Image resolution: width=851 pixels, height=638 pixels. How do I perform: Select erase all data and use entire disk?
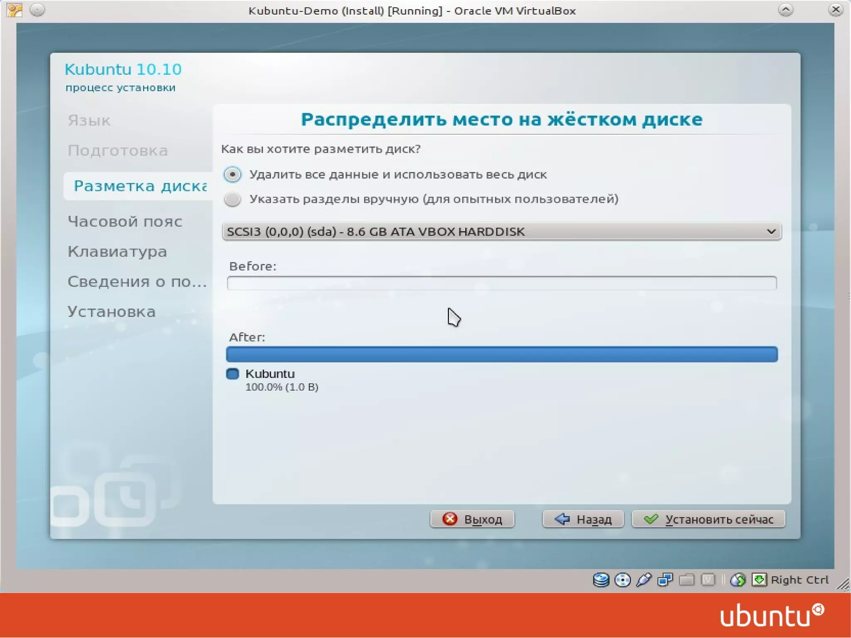click(x=232, y=175)
